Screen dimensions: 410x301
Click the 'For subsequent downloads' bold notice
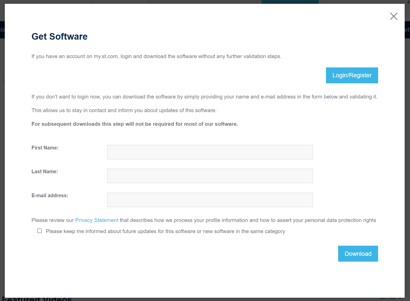pyautogui.click(x=135, y=124)
